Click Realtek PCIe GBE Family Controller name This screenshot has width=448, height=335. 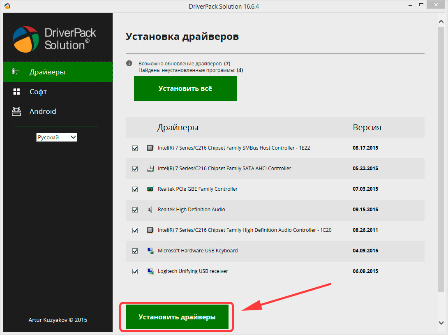pyautogui.click(x=197, y=189)
